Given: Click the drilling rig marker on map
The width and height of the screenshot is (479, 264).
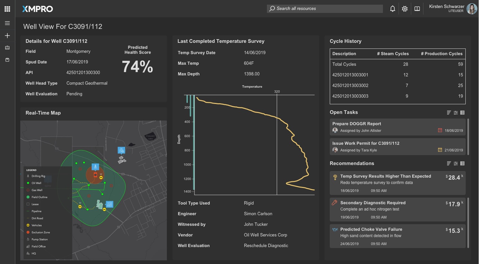Looking at the screenshot, I should point(95,167).
